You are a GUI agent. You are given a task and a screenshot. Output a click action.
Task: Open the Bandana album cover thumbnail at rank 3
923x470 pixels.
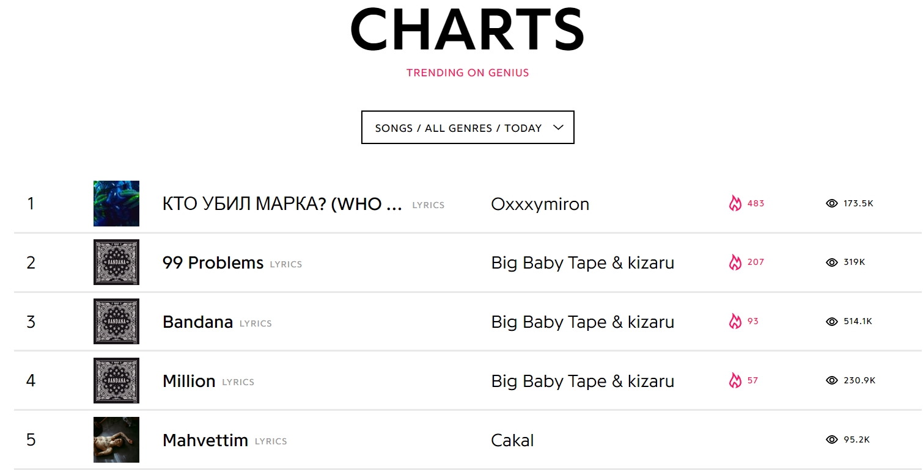[116, 321]
